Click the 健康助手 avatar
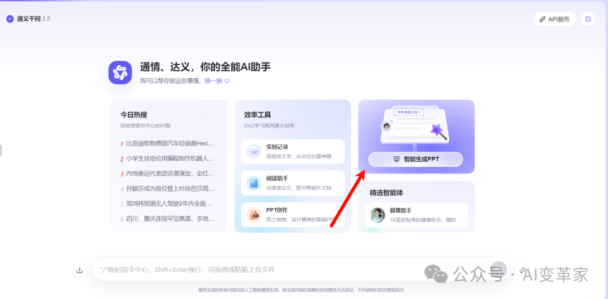608x299 pixels. click(378, 215)
